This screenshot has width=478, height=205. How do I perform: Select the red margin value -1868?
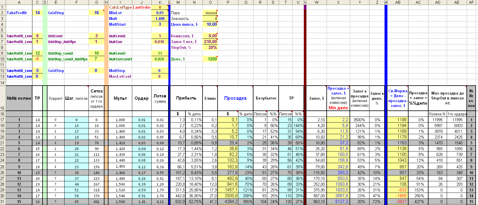click(x=398, y=196)
